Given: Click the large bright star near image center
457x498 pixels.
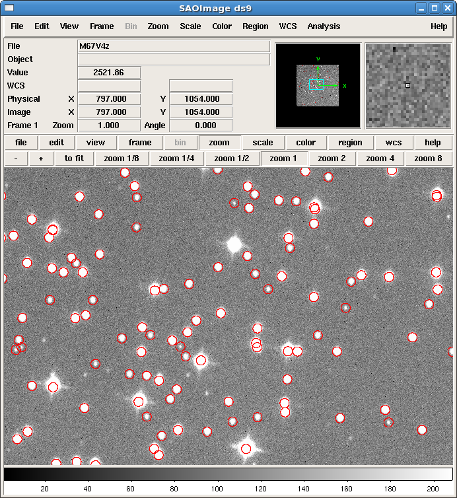Looking at the screenshot, I should tap(234, 245).
